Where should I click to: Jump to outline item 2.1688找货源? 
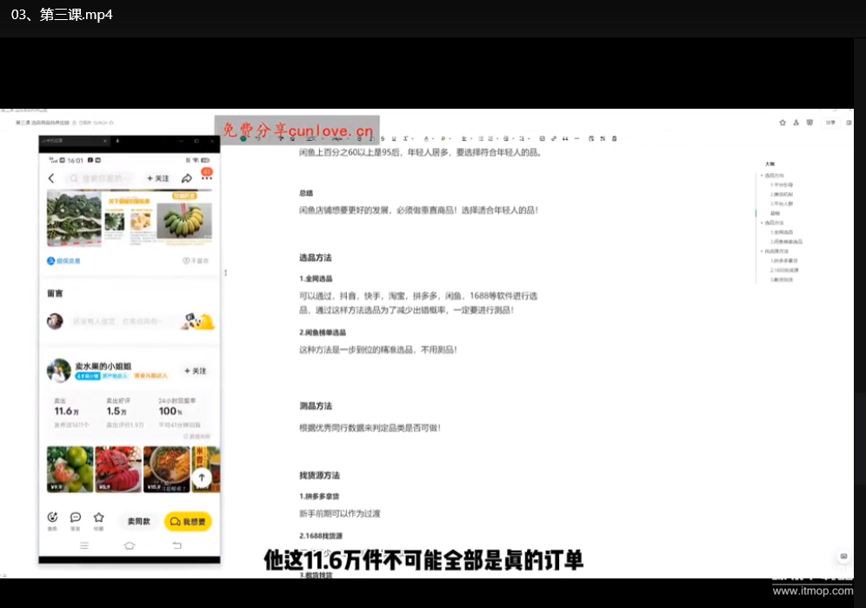coord(784,270)
